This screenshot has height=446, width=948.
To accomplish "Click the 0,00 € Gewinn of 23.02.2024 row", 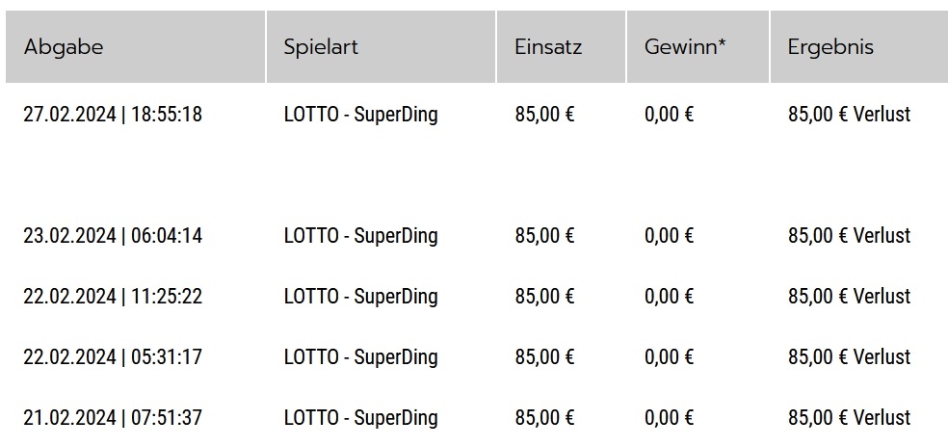I will pos(669,236).
